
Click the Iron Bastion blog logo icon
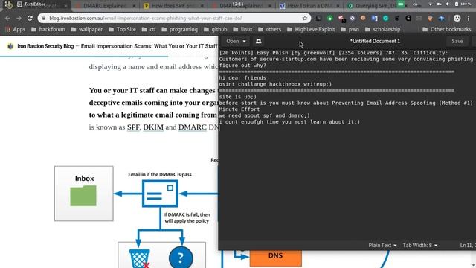[x=10, y=46]
